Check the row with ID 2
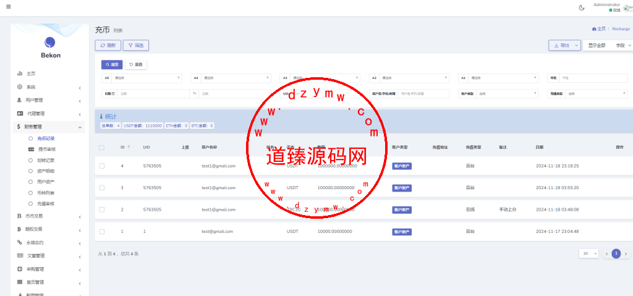The width and height of the screenshot is (633, 296). (x=102, y=209)
